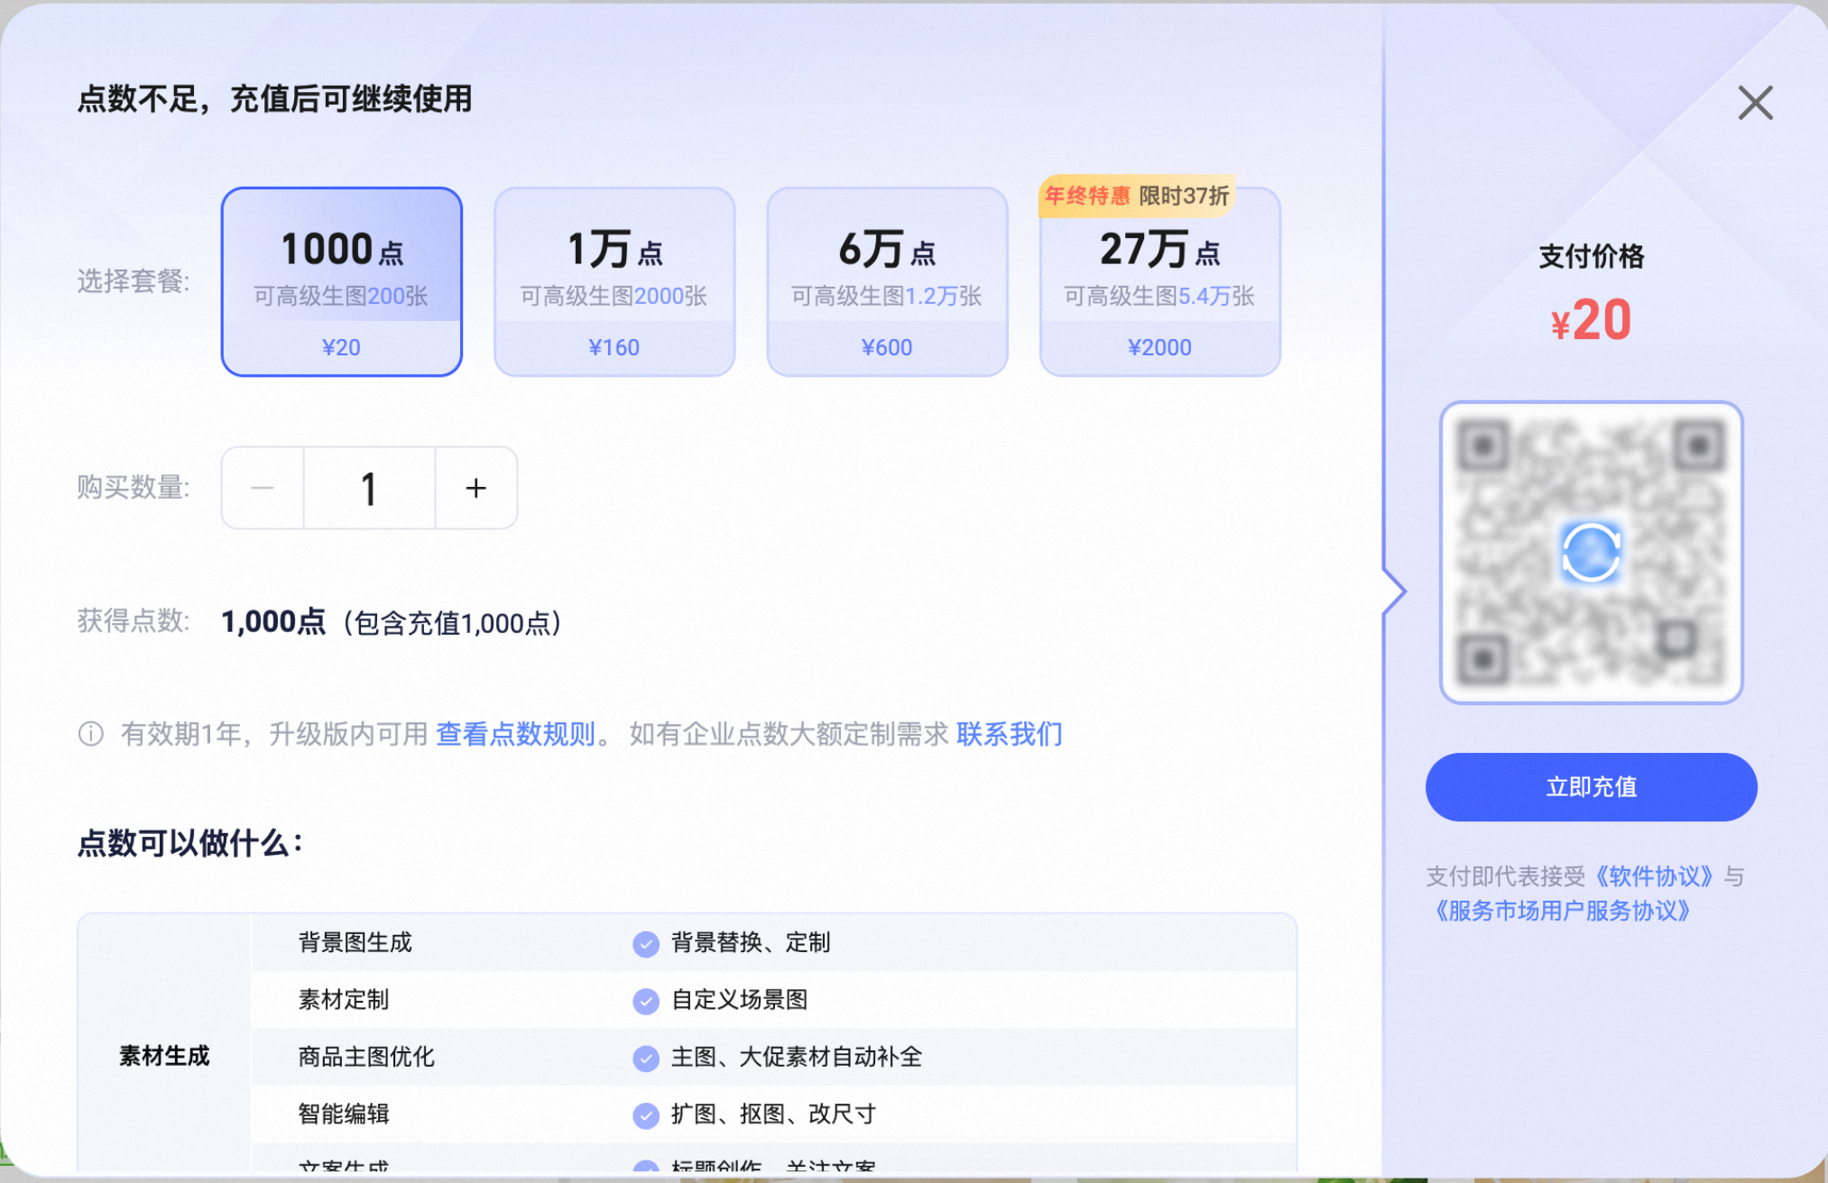Select the 27万点 ¥2000 year-end package
Image resolution: width=1828 pixels, height=1183 pixels.
point(1160,281)
